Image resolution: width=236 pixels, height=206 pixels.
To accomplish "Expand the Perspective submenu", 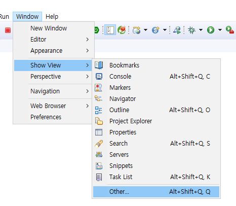I will [x=53, y=77].
